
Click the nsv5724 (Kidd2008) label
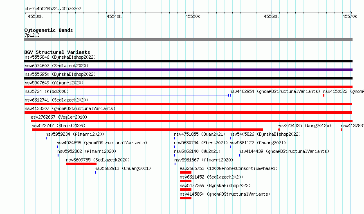point(47,91)
